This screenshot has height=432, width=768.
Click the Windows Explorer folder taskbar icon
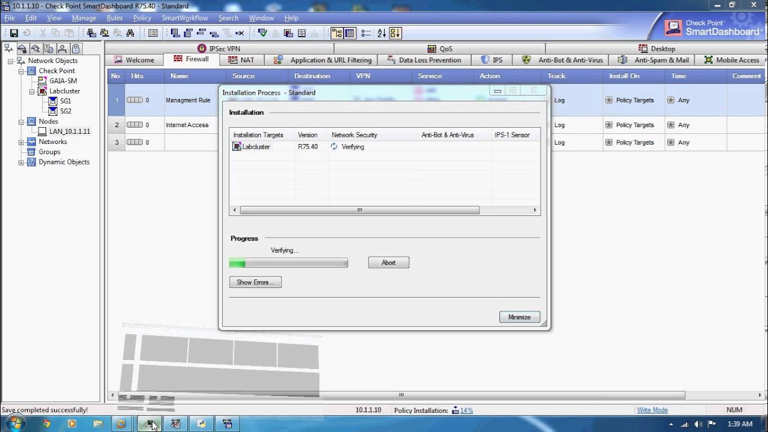(97, 424)
